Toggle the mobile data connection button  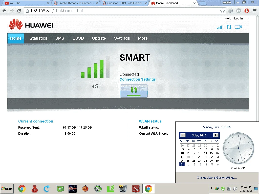tap(134, 91)
